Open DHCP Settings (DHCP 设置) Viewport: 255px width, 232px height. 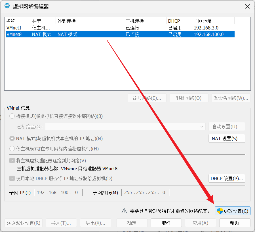227,178
